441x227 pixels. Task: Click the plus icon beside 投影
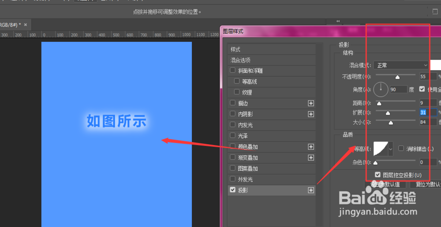coord(311,190)
